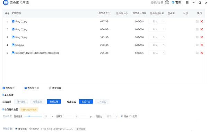The image size is (208, 132).
Task: Click the 赤兔图片压缩 app logo icon
Action: [6, 2]
